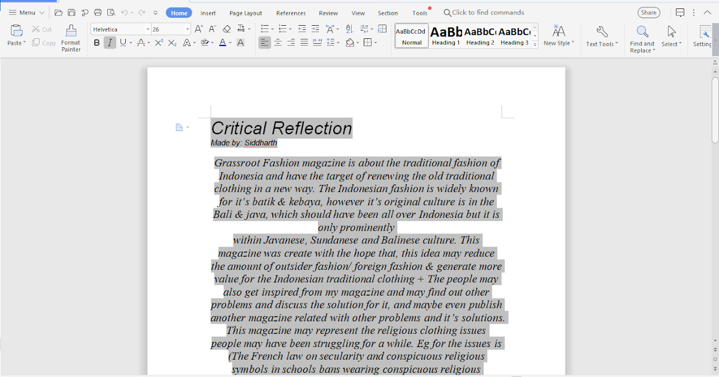Click the Share button
Viewport: 719px width, 377px height.
(649, 12)
